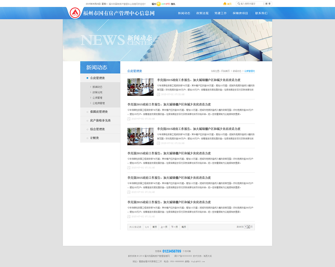Click the magnifier icon in search box

[x=239, y=4]
